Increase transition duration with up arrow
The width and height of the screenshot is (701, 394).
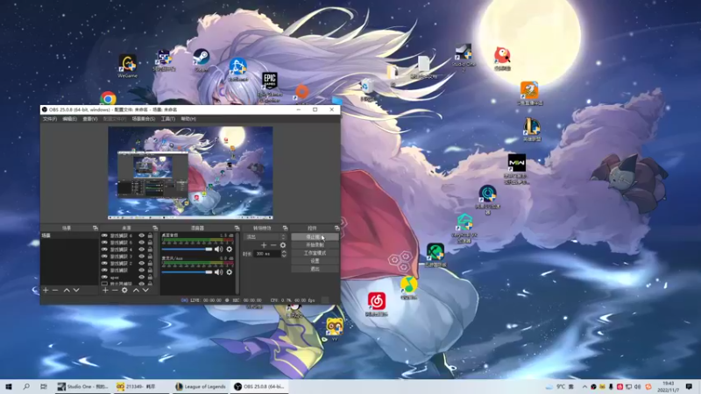point(283,252)
